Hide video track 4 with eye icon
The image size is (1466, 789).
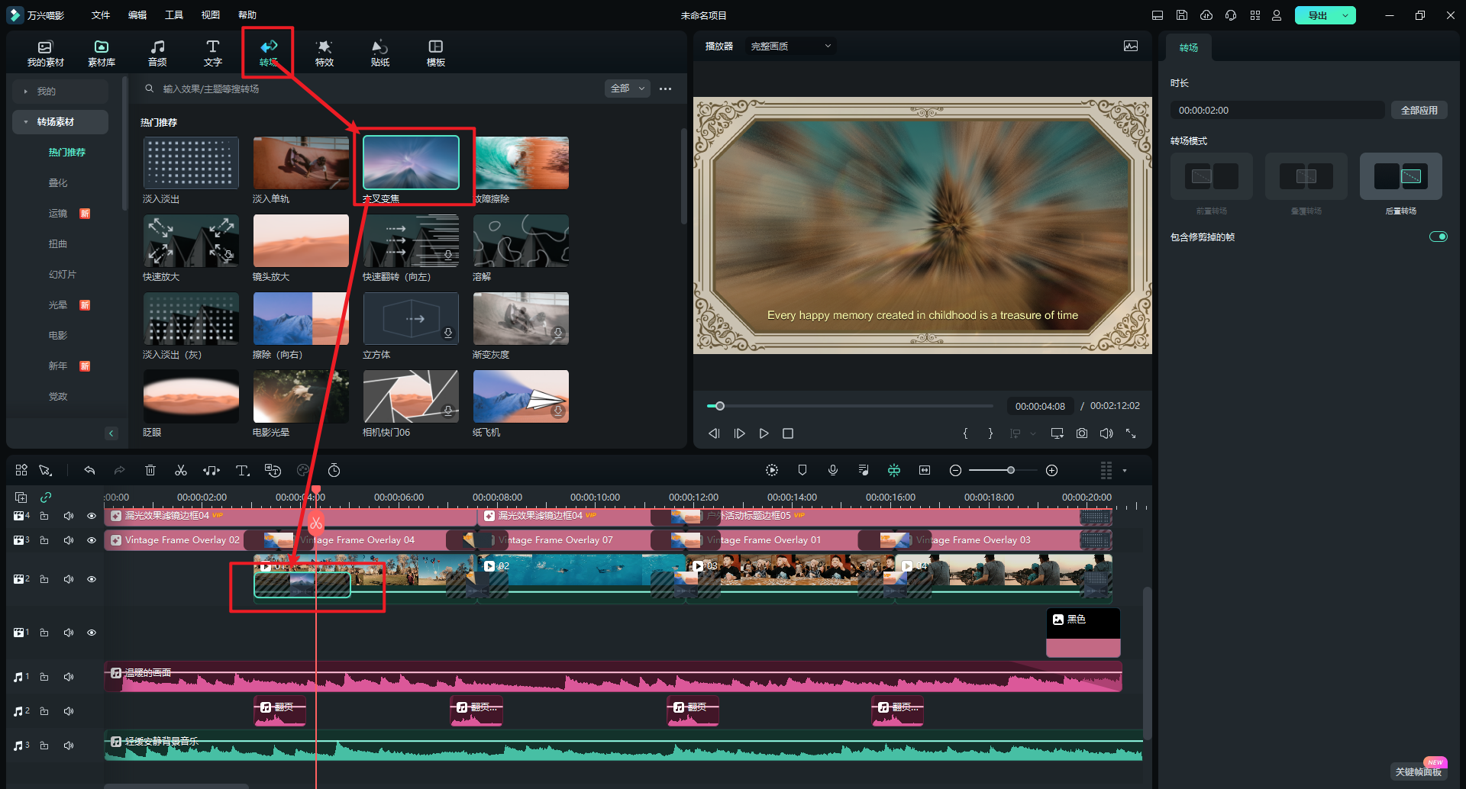(x=92, y=517)
